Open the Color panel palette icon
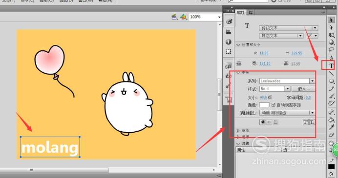 [229, 21]
